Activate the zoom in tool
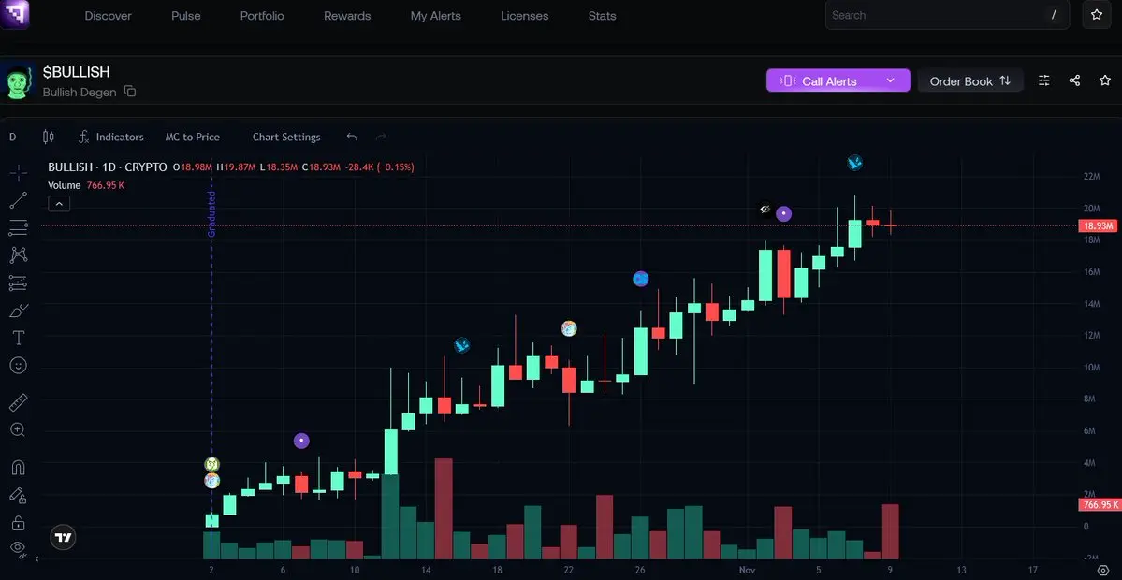The width and height of the screenshot is (1122, 580). (x=19, y=429)
